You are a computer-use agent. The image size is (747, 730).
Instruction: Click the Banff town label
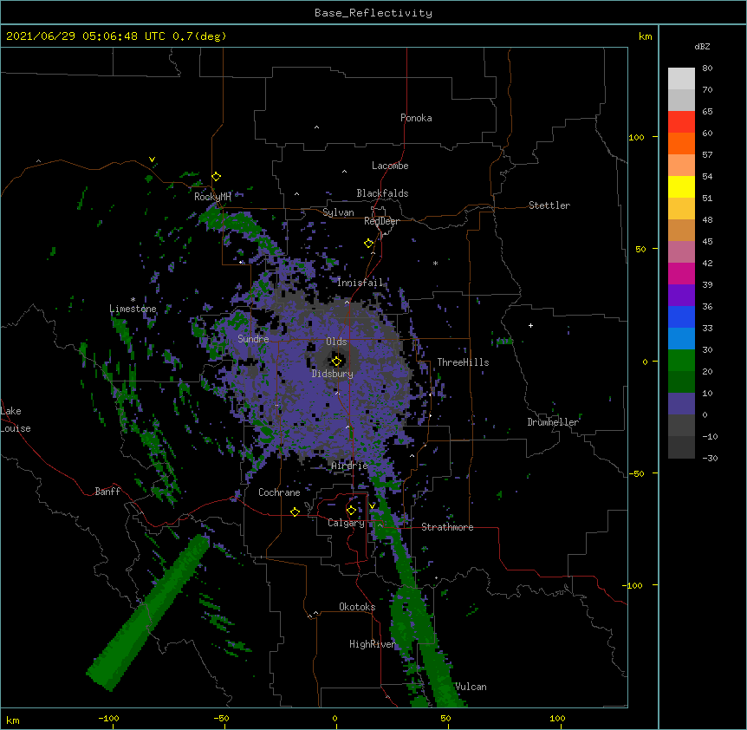click(107, 492)
